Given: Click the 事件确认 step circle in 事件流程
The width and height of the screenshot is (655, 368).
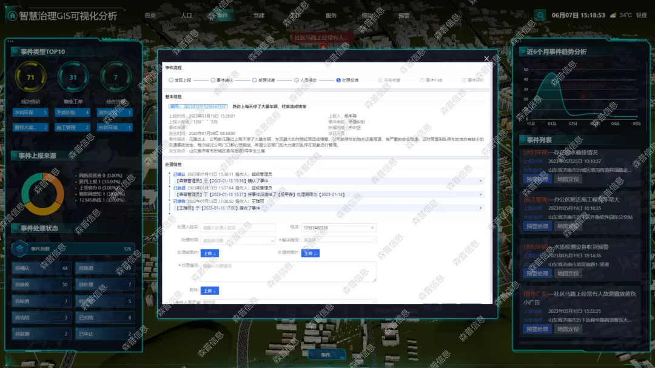Looking at the screenshot, I should 213,80.
